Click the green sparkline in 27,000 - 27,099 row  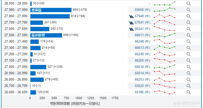point(164,67)
